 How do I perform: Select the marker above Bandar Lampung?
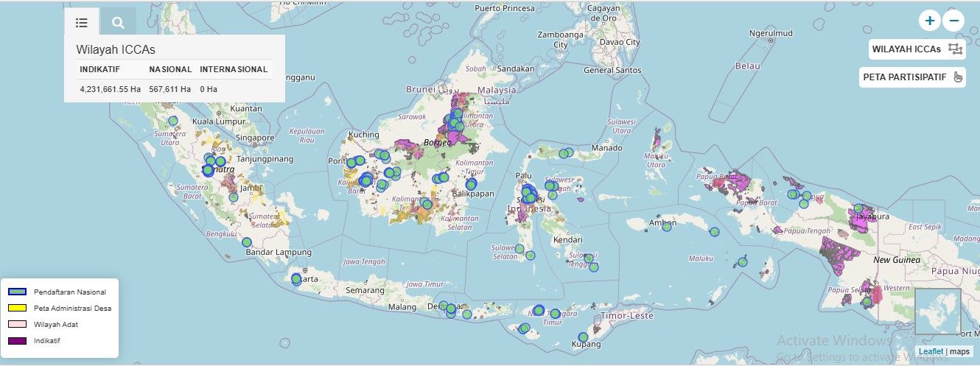click(x=247, y=242)
